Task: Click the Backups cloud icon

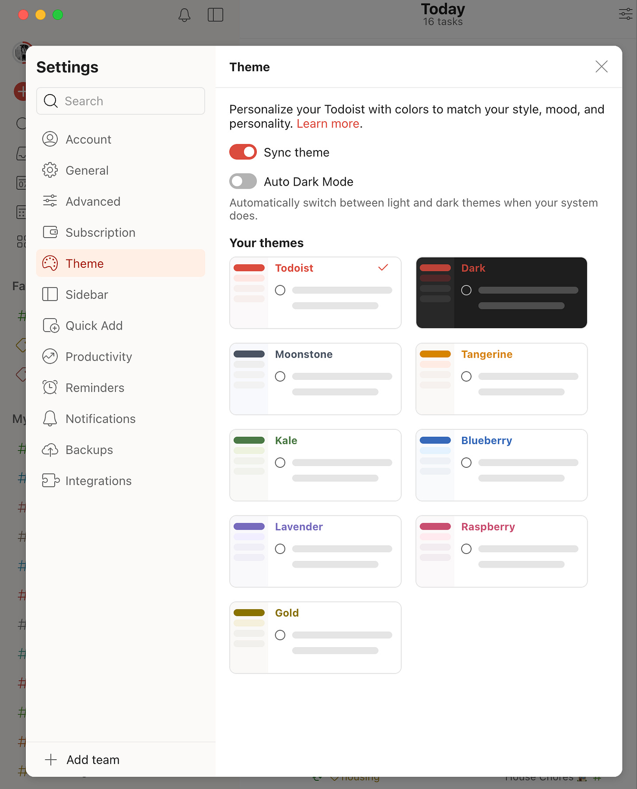Action: 50,450
